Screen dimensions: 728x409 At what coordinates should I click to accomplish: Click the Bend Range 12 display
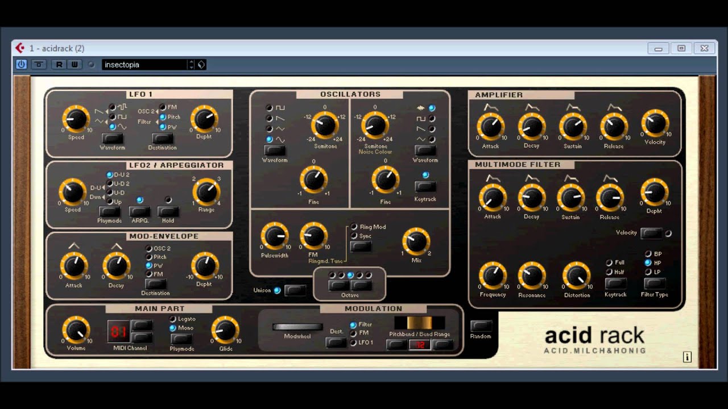point(420,345)
